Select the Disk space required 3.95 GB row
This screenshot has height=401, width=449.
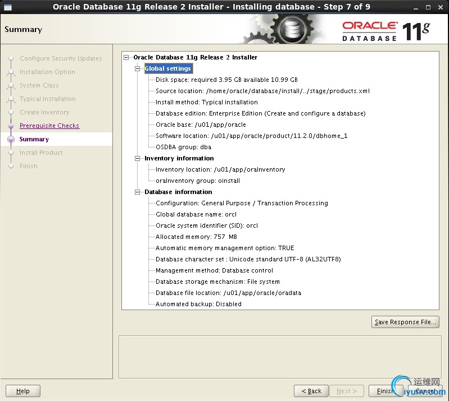(226, 80)
